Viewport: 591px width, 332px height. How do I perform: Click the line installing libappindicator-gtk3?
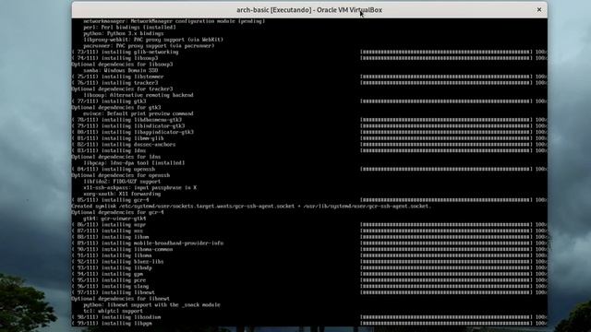click(132, 132)
